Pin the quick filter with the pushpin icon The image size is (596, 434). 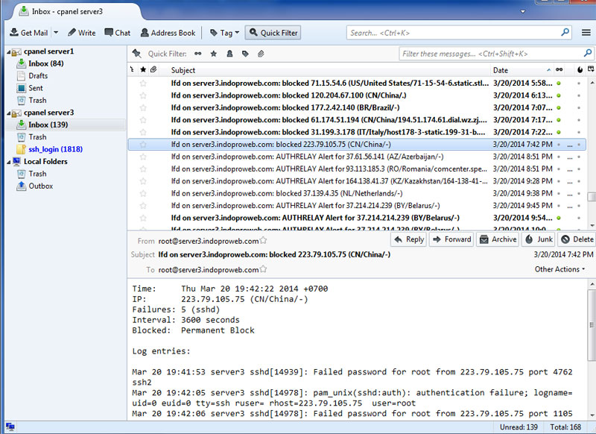[x=136, y=54]
